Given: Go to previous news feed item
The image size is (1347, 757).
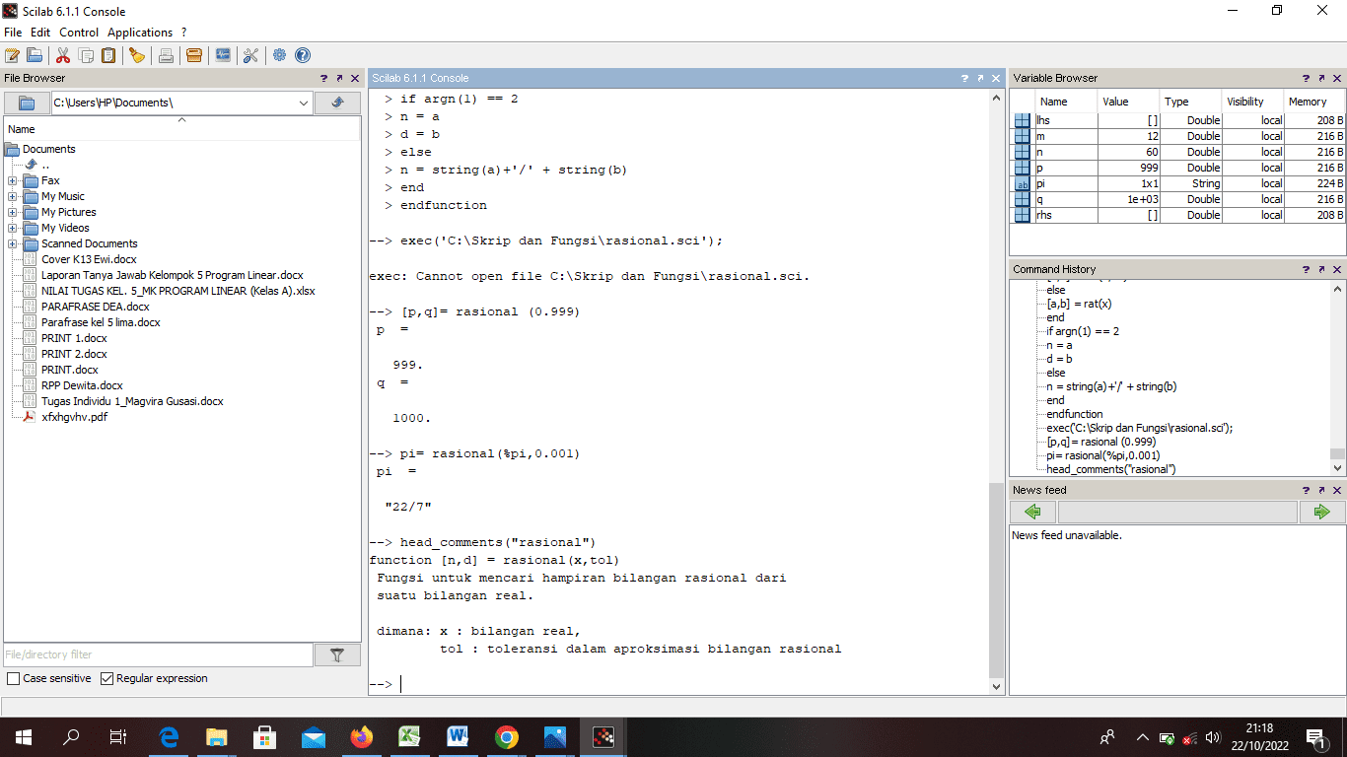Looking at the screenshot, I should point(1032,512).
